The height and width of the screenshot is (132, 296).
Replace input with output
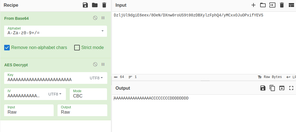tap(282, 88)
